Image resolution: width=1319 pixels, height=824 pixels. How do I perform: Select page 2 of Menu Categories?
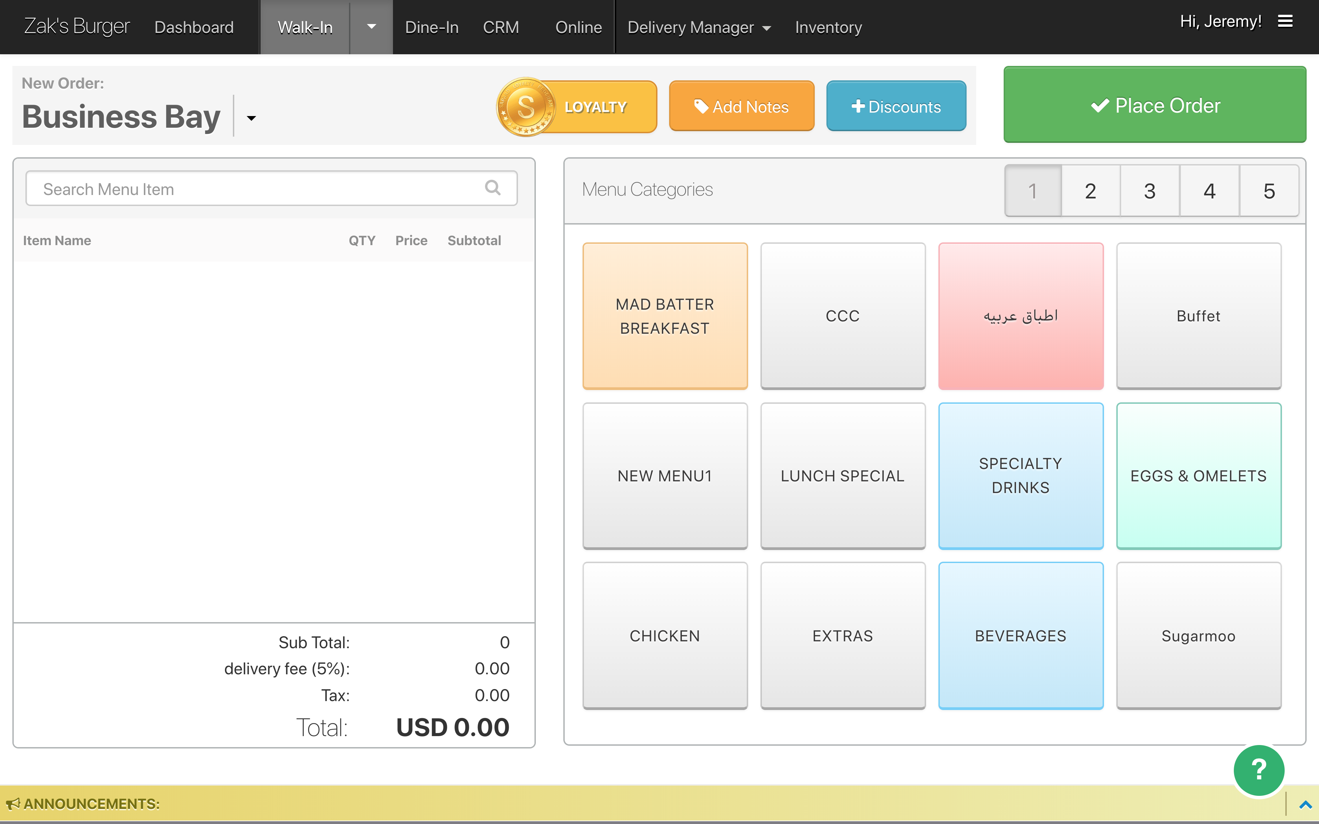[1090, 191]
